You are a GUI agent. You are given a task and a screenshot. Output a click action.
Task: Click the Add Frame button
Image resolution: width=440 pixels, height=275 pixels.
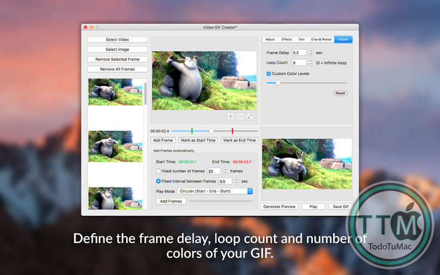point(163,140)
